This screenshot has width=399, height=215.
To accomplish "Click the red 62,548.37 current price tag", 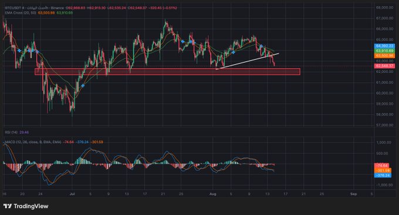I will 384,66.
